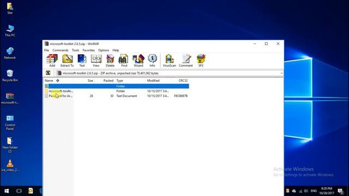This screenshot has width=349, height=196.
Task: Select the Star folder desktop icon
Action: [x=10, y=8]
